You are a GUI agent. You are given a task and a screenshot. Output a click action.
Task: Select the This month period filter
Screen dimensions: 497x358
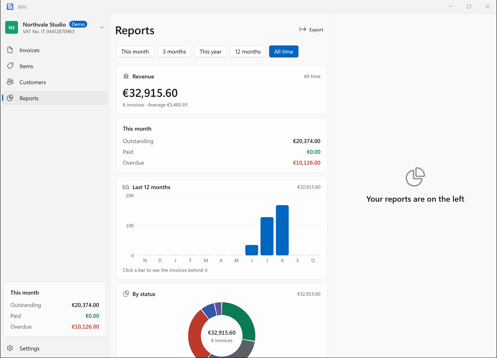[x=135, y=52]
